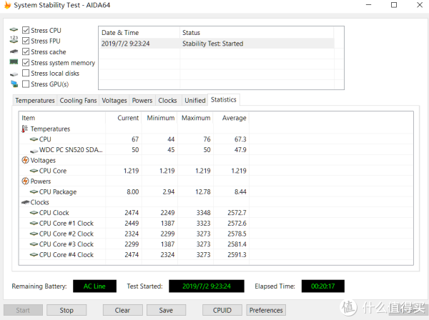Click the log timestamp '2019/7/2 9:23:24'
This screenshot has width=429, height=320.
[x=126, y=44]
